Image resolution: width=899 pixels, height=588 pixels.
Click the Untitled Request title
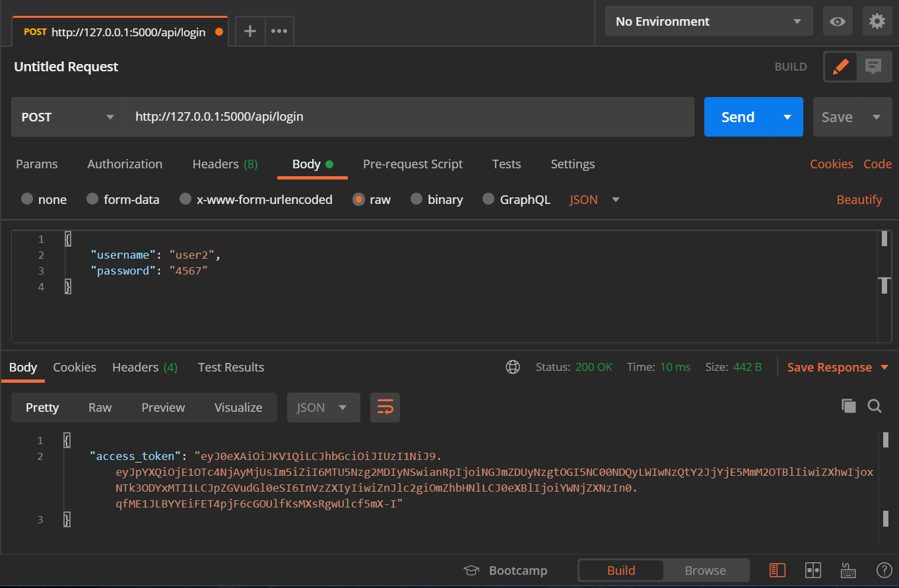pos(66,67)
